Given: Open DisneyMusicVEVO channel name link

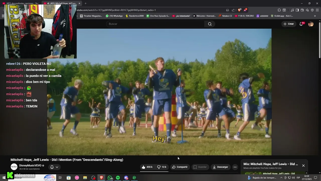Looking at the screenshot, I should [x=30, y=166].
